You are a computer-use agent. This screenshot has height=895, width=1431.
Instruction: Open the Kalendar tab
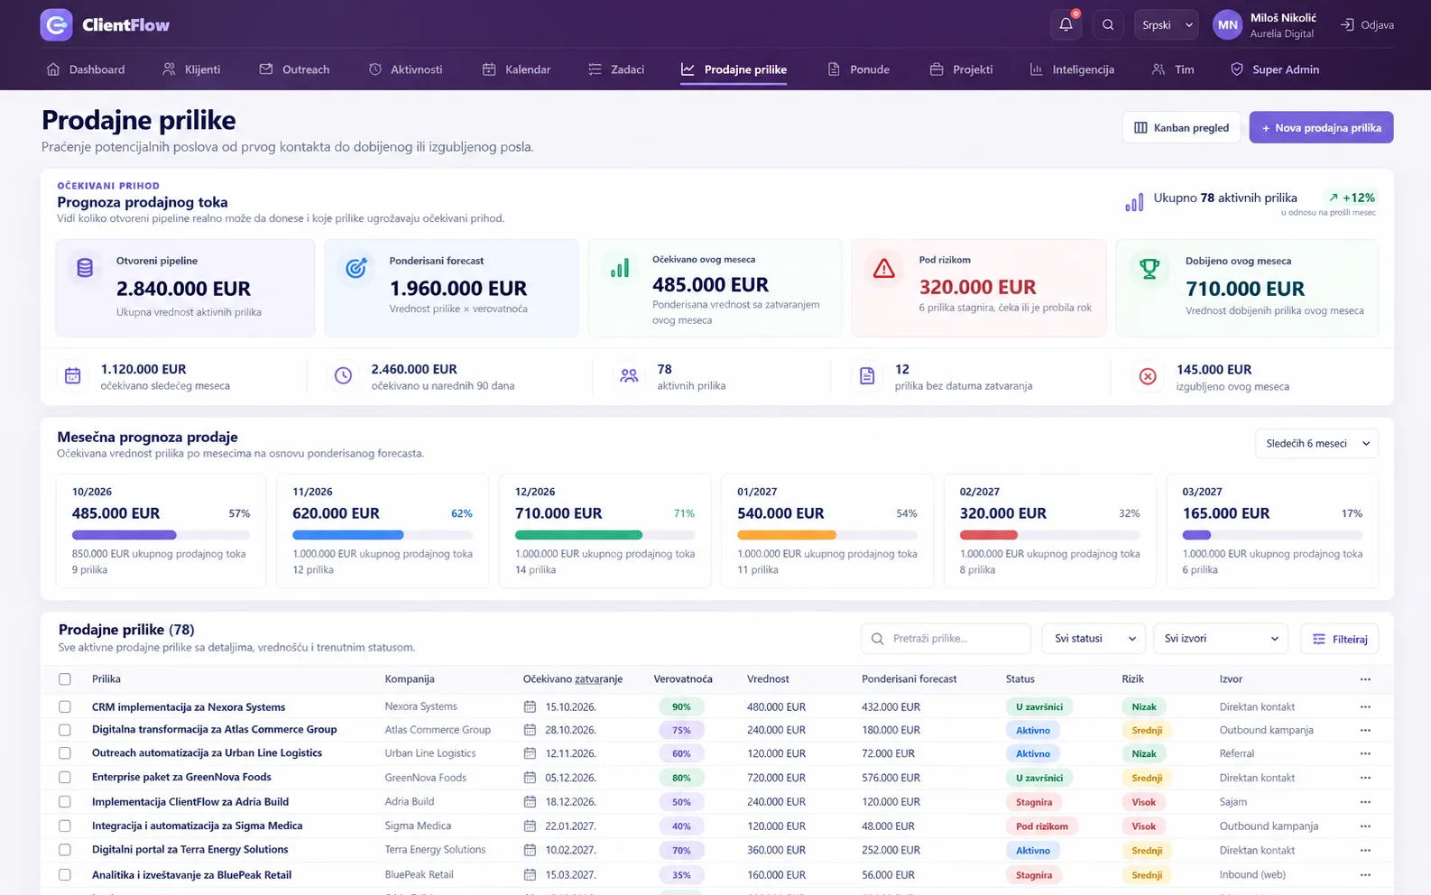(x=516, y=69)
